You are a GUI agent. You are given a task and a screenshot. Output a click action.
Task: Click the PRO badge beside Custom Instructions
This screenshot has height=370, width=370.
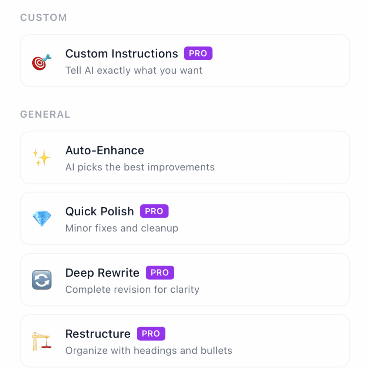pyautogui.click(x=198, y=53)
